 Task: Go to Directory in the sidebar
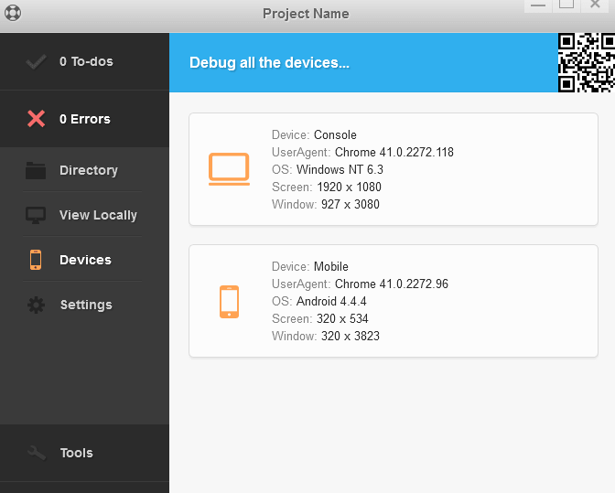click(x=85, y=170)
